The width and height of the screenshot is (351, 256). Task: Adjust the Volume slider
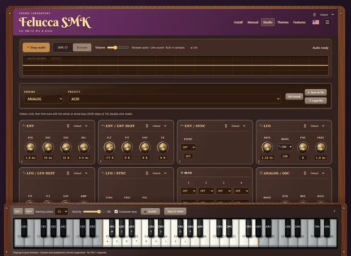(118, 47)
